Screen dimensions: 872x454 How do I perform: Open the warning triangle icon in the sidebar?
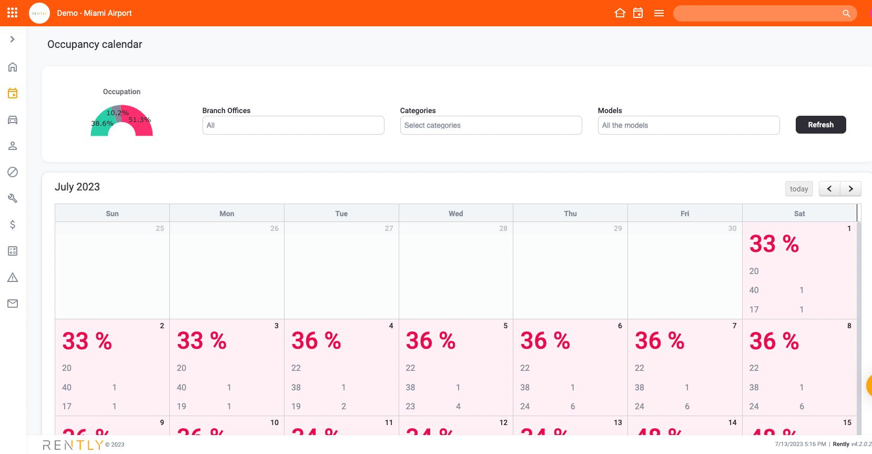[x=13, y=277]
